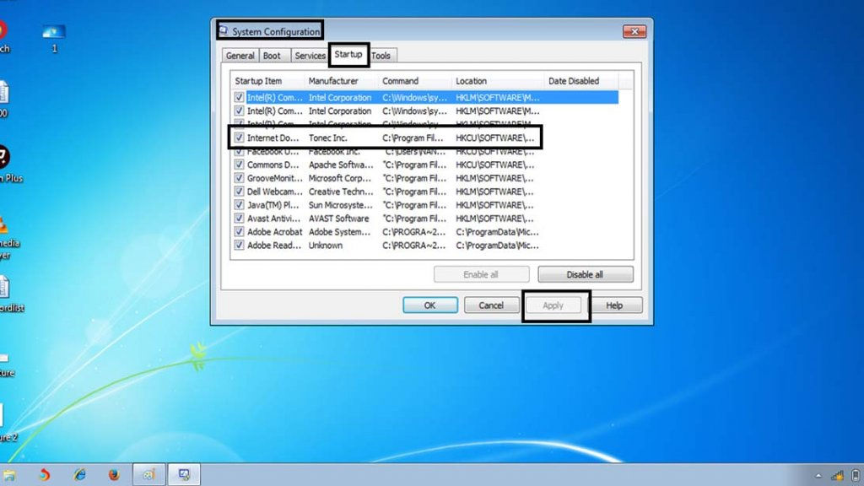Cancel the System Configuration dialog
This screenshot has width=864, height=486.
click(x=491, y=305)
